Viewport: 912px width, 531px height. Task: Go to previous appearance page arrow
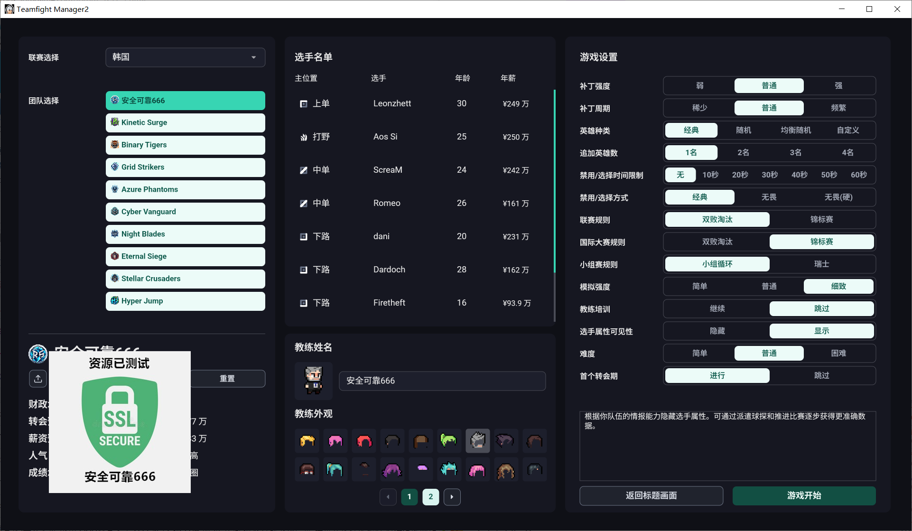[388, 497]
